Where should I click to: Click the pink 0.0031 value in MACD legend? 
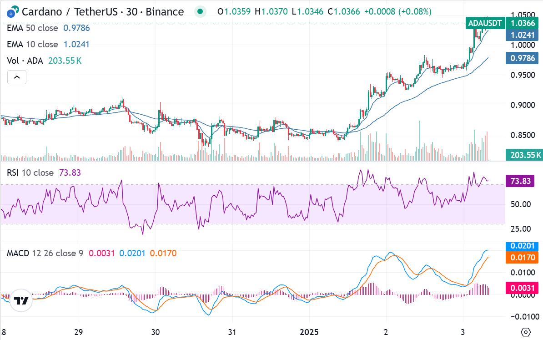(x=102, y=254)
